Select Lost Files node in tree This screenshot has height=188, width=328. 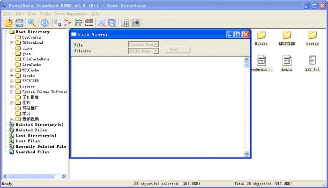click(x=28, y=141)
